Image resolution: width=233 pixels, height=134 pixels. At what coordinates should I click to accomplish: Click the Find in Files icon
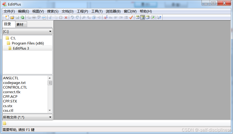click(94, 17)
